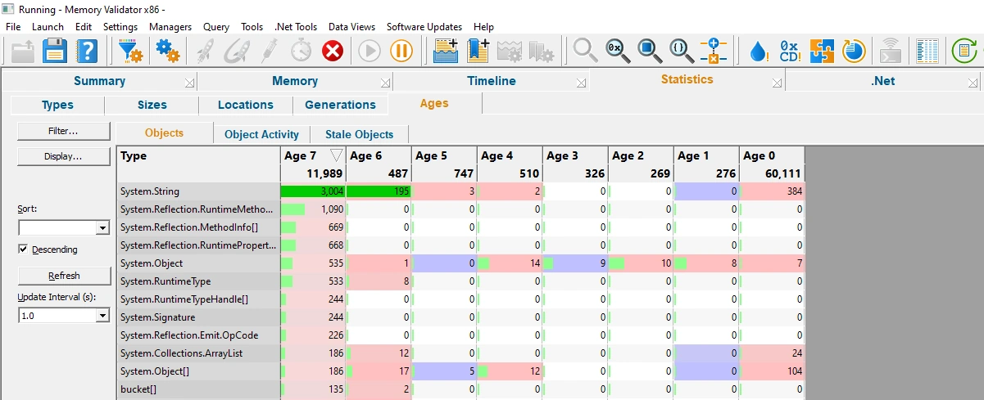Open the Software Updates menu

(x=424, y=27)
